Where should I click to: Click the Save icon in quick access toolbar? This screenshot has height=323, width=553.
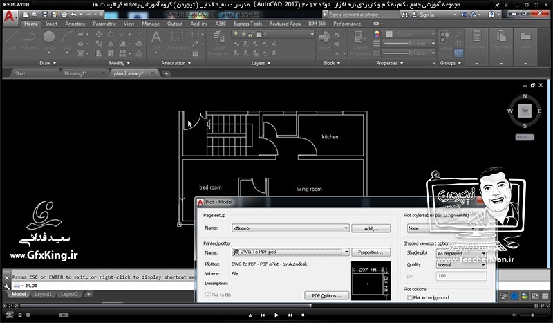[x=44, y=15]
